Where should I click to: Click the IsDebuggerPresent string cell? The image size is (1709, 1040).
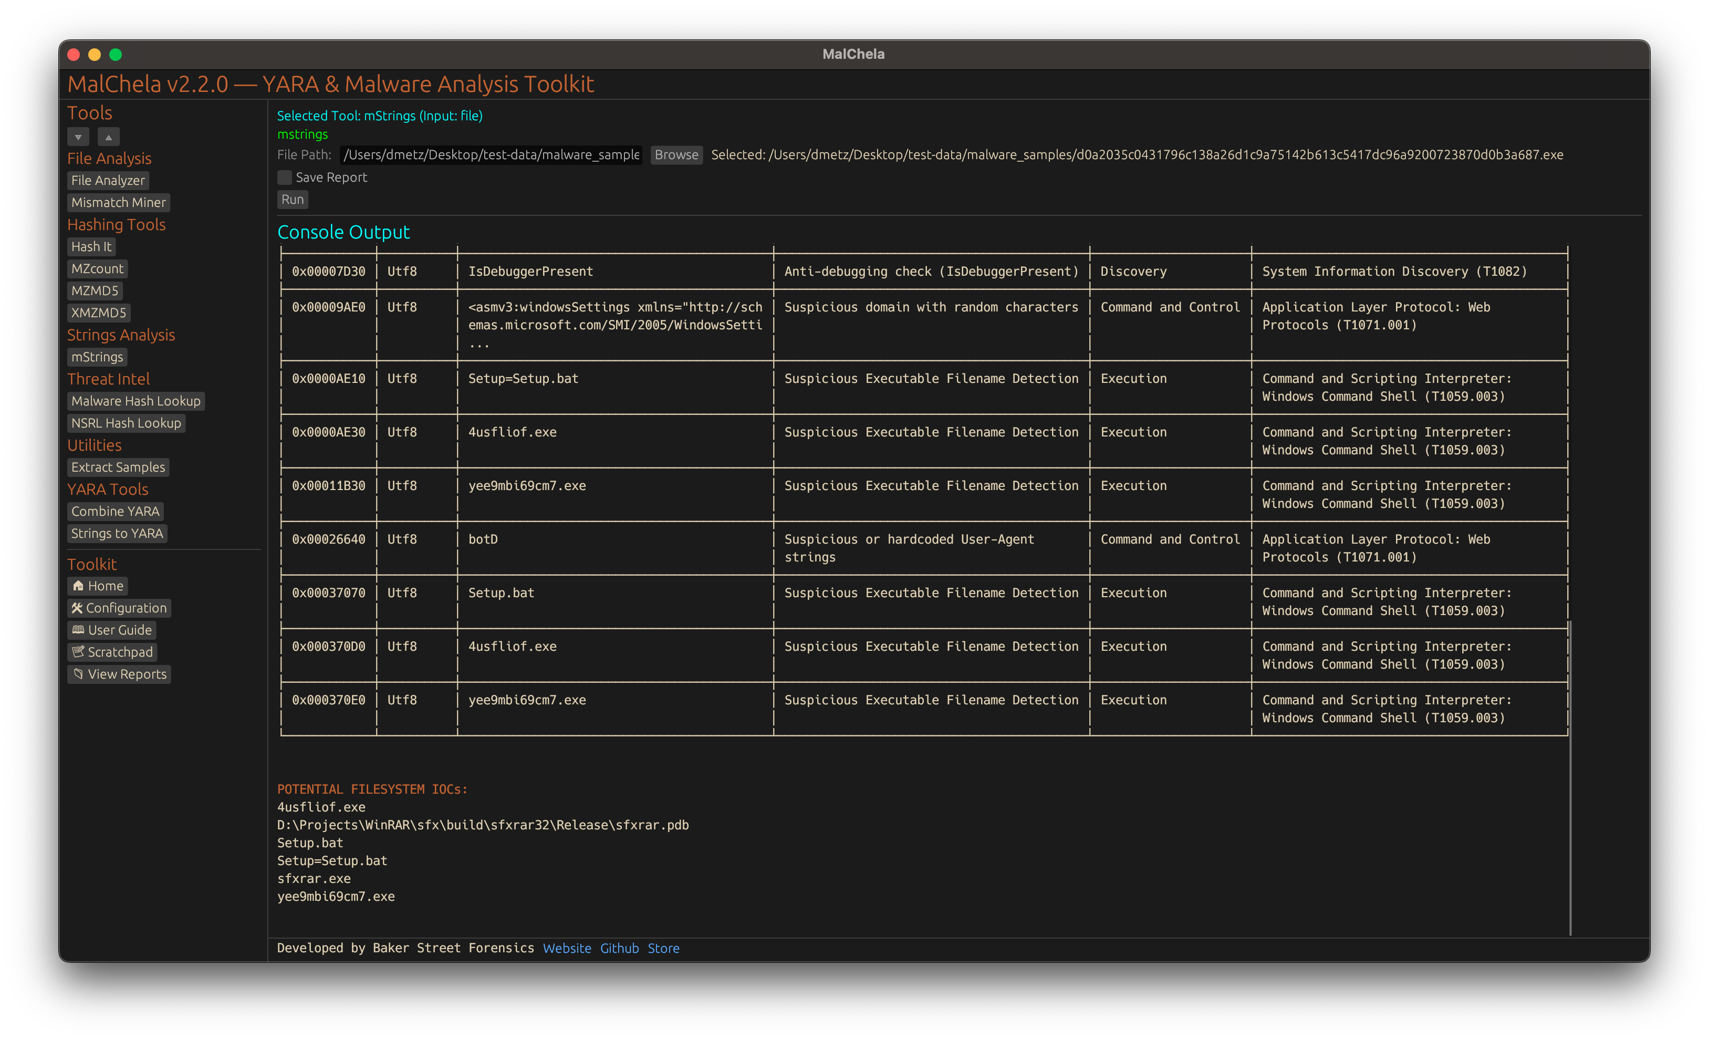coord(530,271)
